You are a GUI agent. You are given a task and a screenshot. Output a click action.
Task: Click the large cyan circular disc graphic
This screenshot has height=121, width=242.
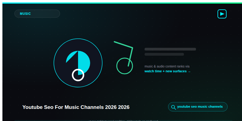click(78, 63)
